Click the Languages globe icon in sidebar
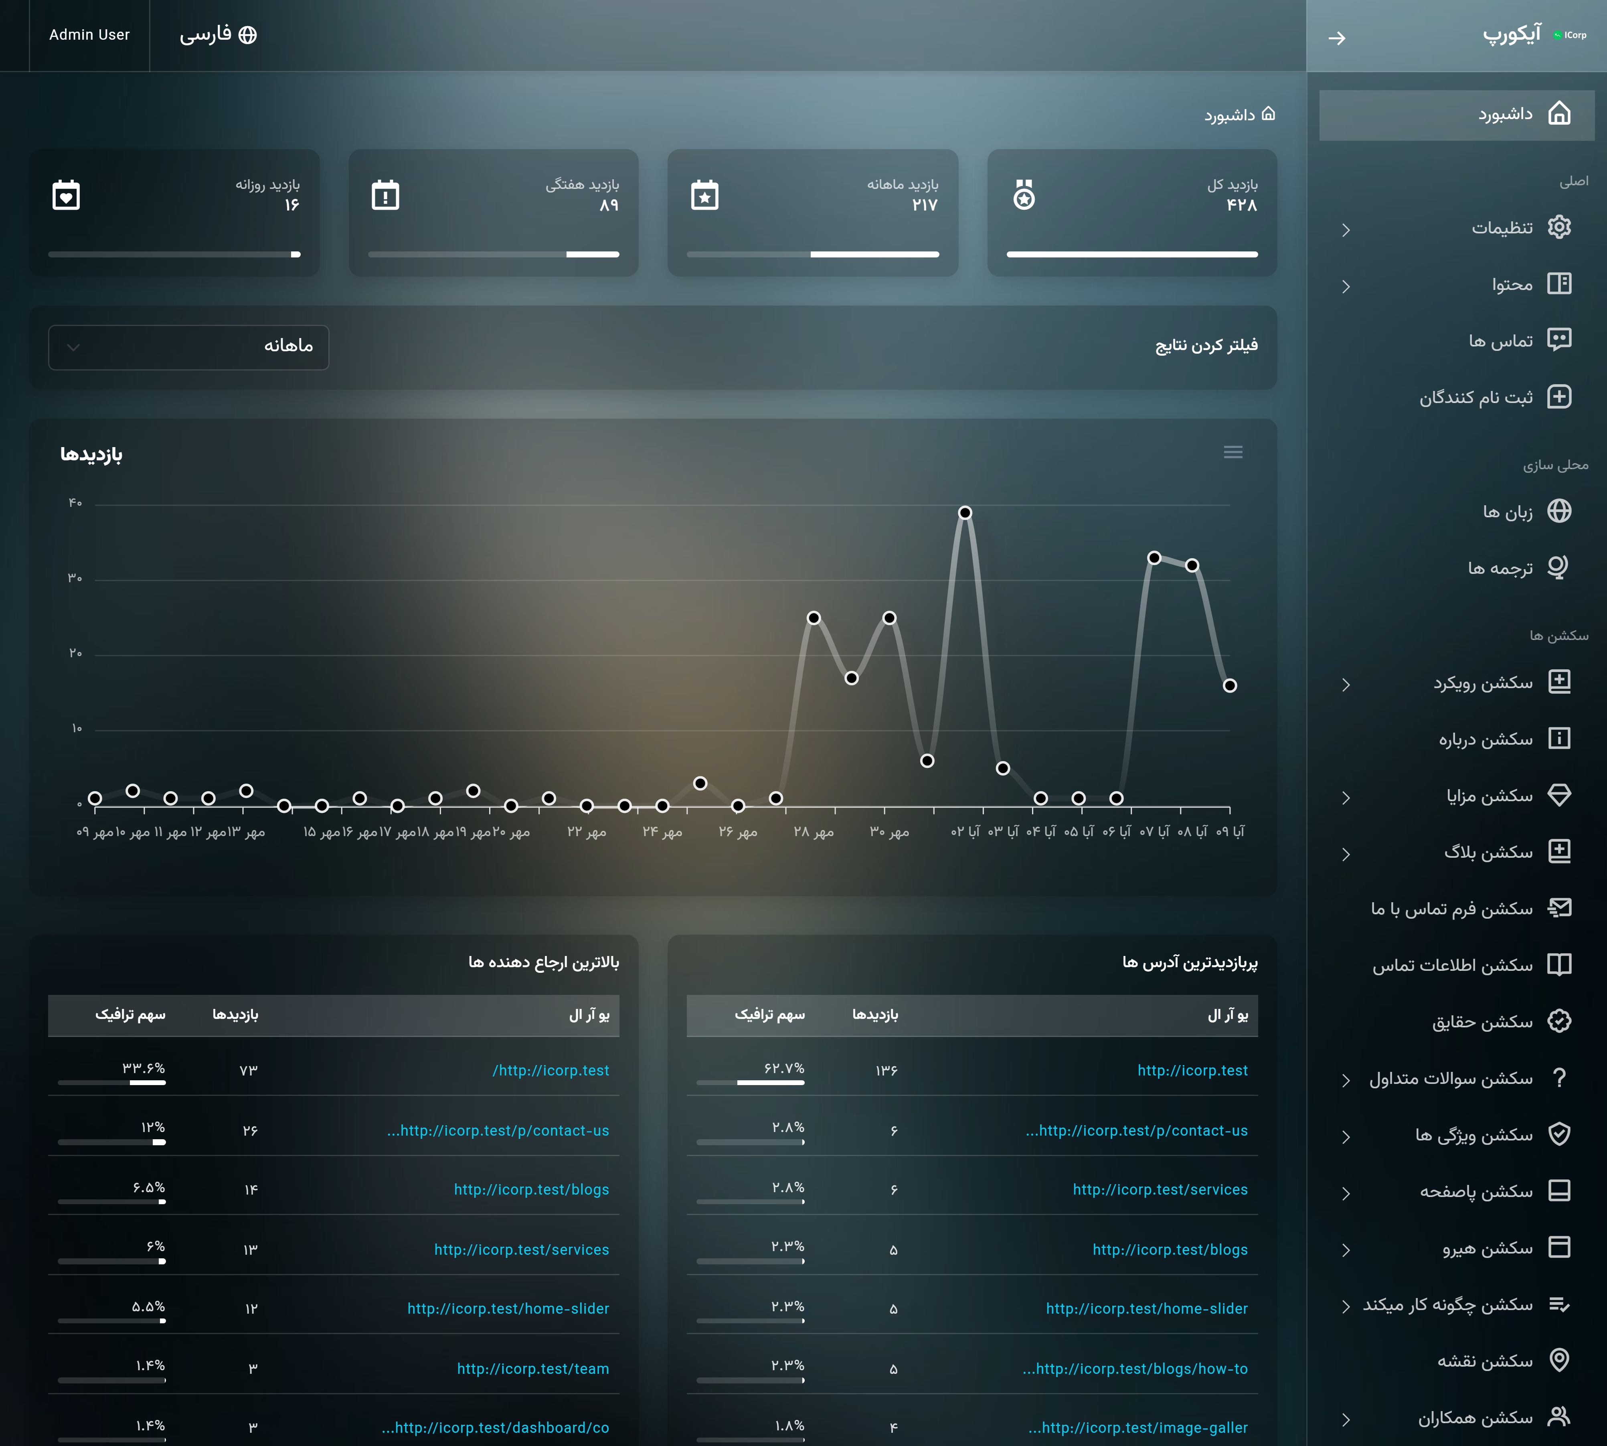Screen dimensions: 1607x1446 [x=1558, y=511]
